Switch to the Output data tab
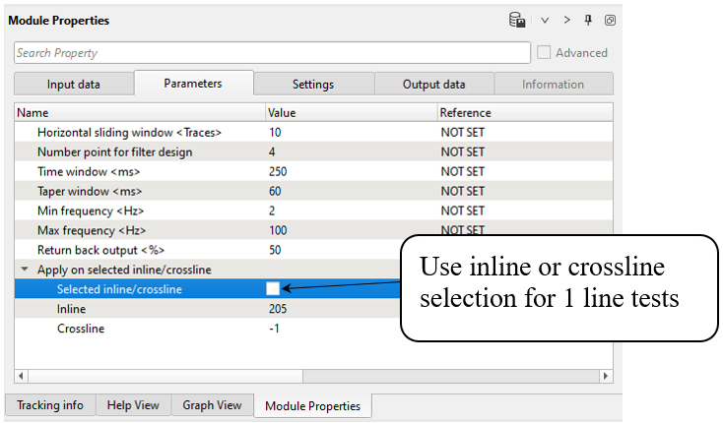The height and width of the screenshot is (423, 723). tap(433, 85)
